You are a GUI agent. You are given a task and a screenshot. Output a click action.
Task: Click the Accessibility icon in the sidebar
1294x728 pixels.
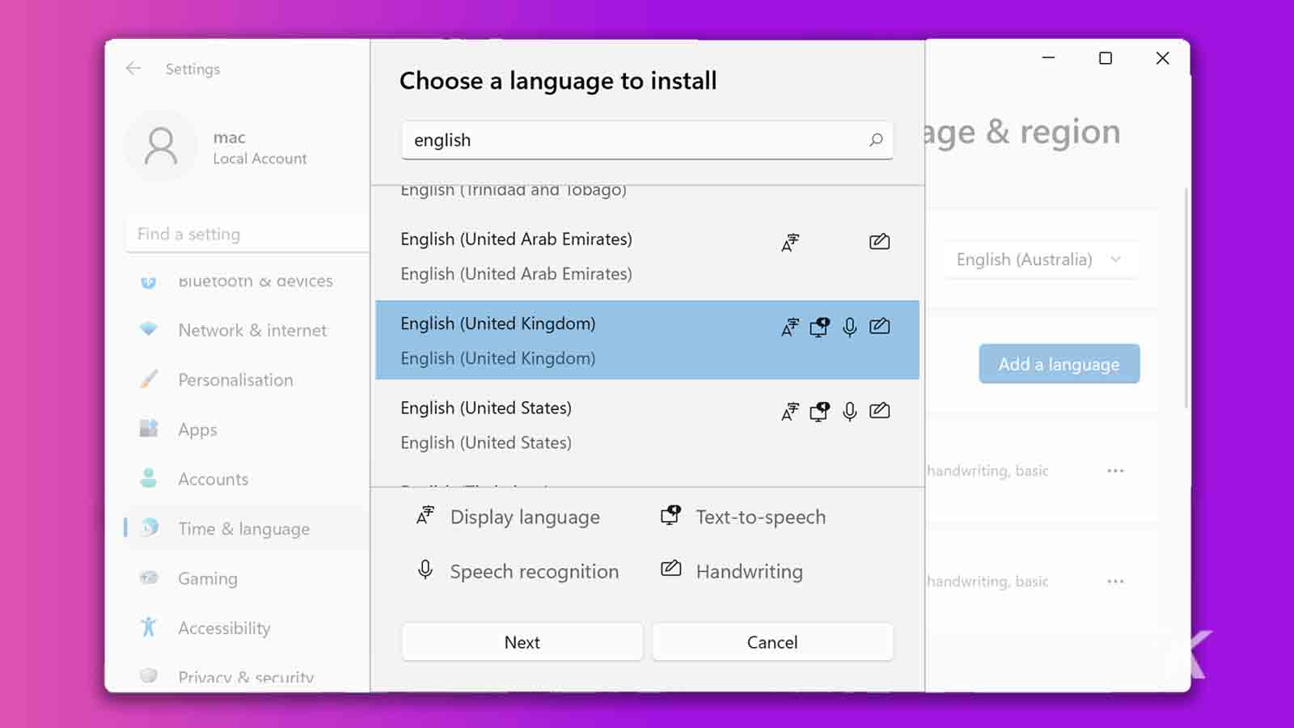click(150, 628)
